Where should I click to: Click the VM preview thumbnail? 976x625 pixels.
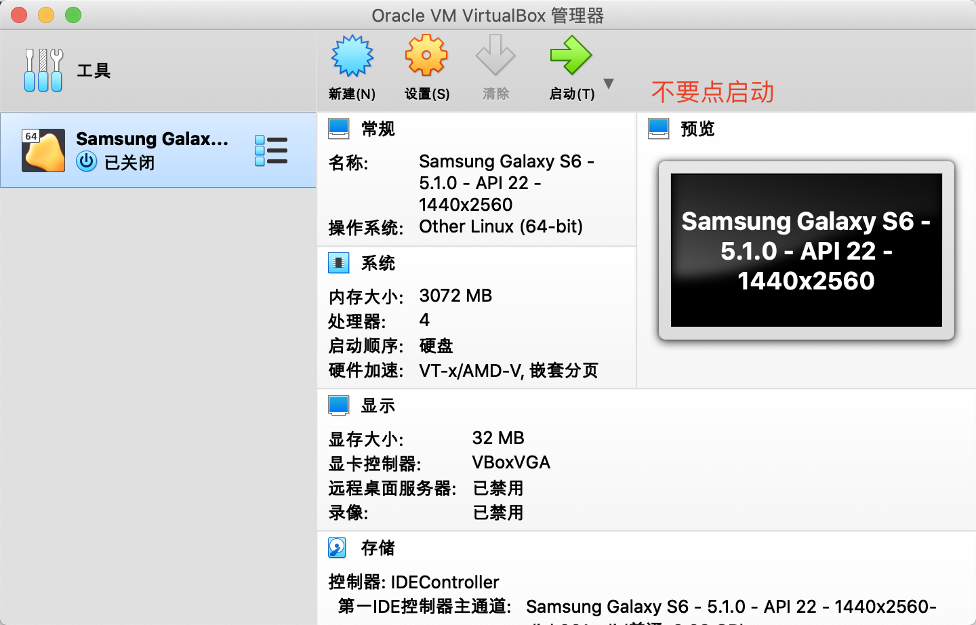tap(807, 250)
